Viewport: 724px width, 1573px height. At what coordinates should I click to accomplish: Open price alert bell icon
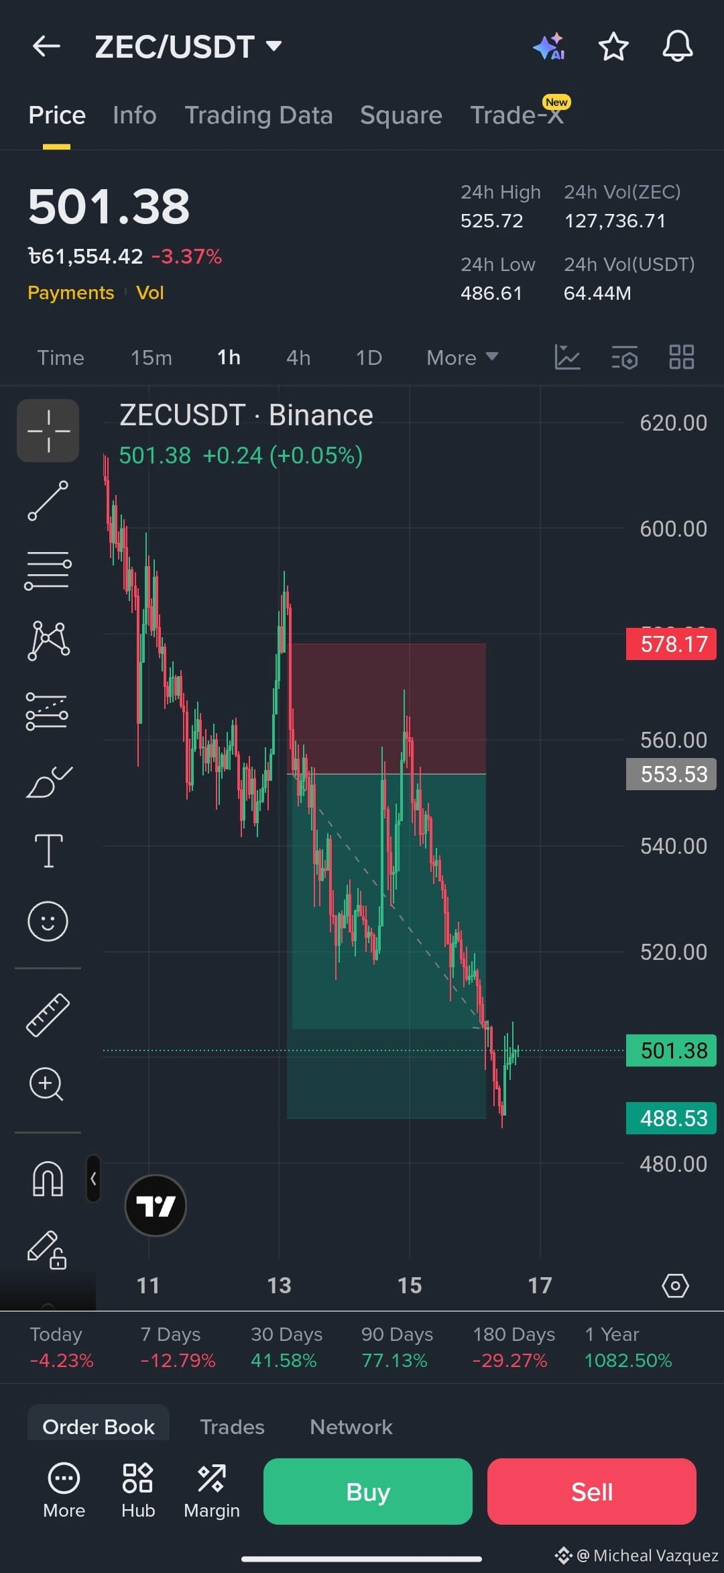(677, 46)
